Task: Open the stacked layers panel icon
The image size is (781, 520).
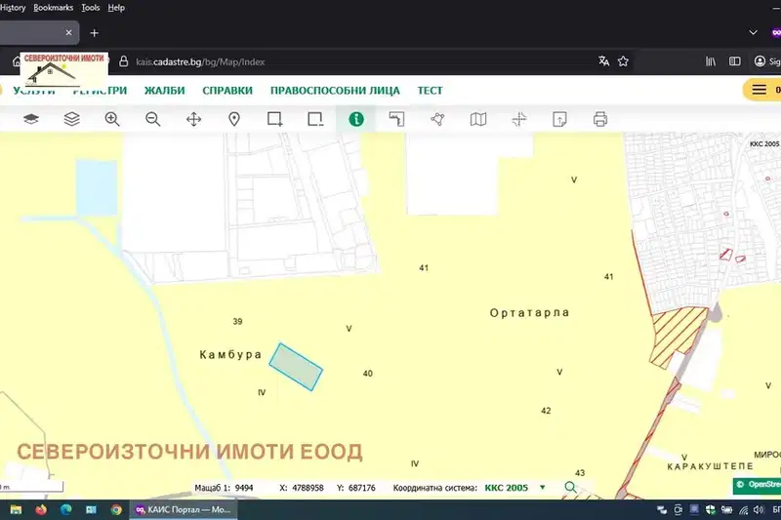Action: click(71, 119)
